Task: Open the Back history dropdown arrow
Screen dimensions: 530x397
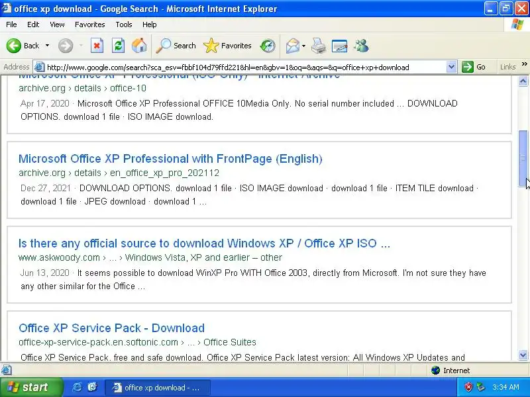Action: 47,46
